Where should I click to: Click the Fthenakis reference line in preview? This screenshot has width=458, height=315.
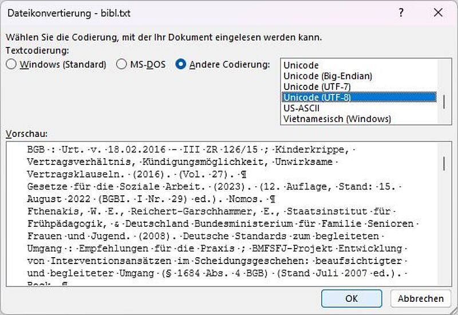(x=211, y=211)
